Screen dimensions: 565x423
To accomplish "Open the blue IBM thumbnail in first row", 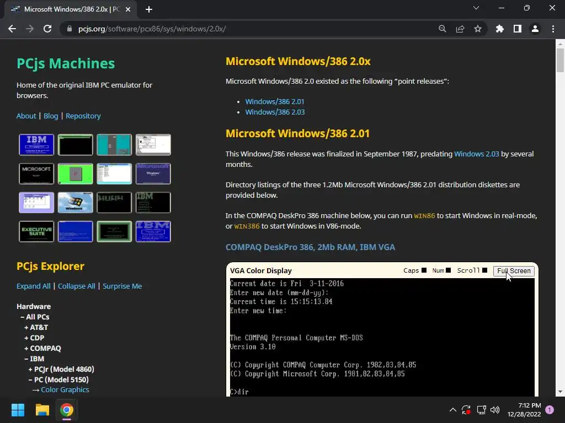I will pos(36,145).
